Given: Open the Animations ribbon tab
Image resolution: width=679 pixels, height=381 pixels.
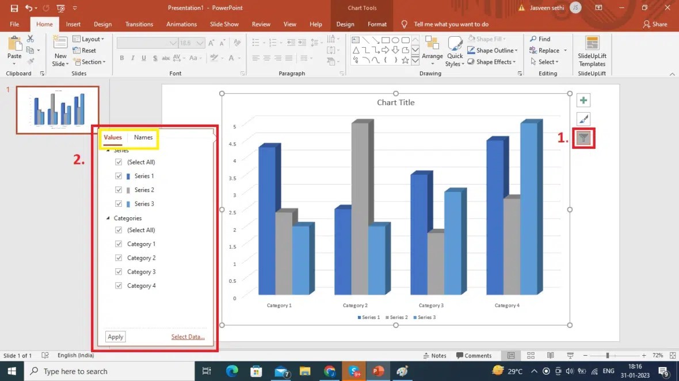Looking at the screenshot, I should point(181,24).
